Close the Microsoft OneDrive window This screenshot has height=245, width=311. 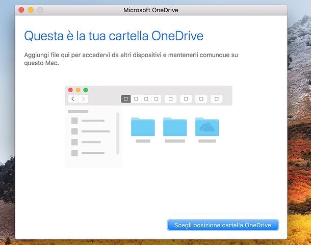(21, 10)
